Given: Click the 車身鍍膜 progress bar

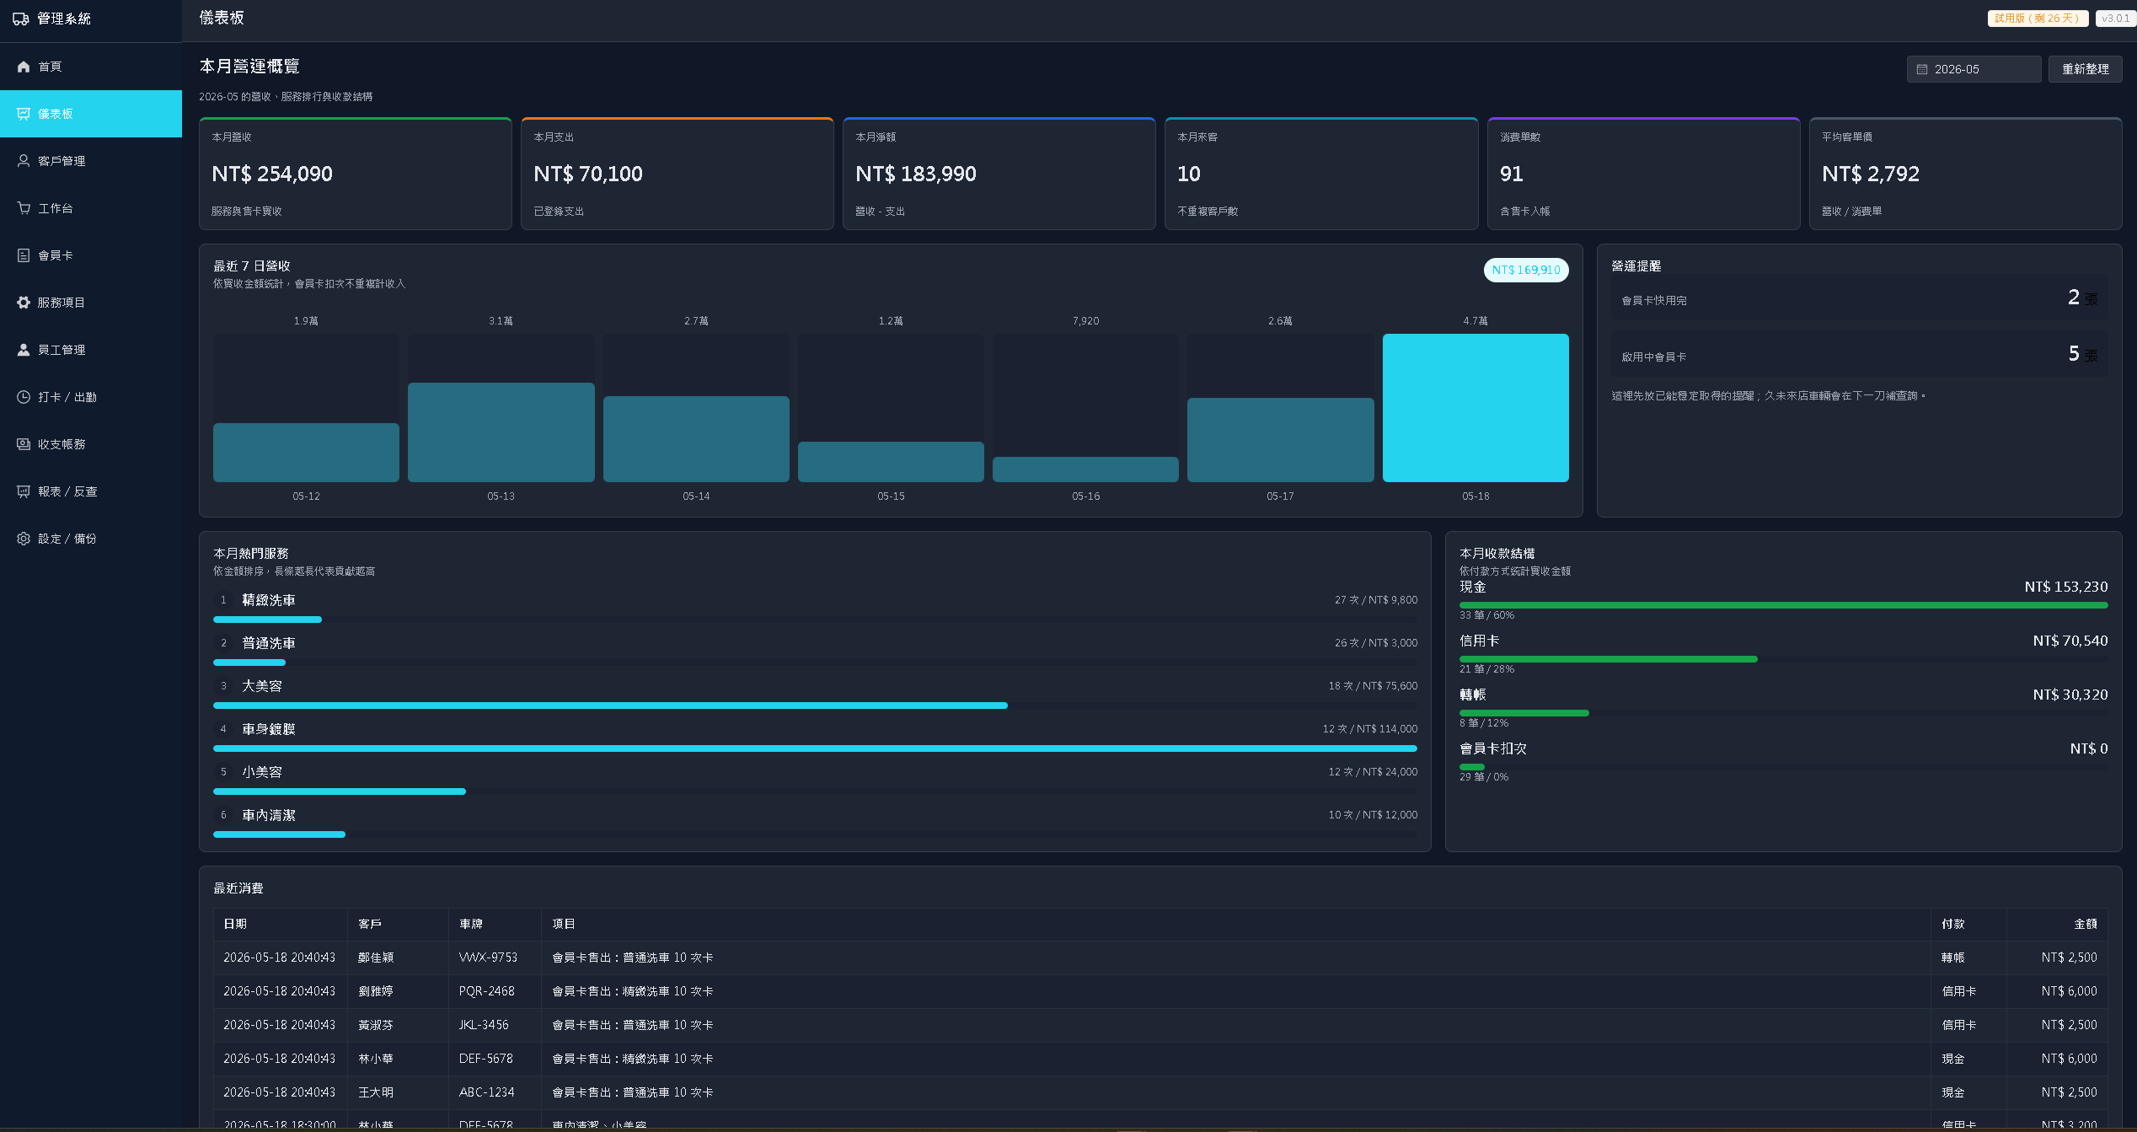Looking at the screenshot, I should tap(815, 748).
